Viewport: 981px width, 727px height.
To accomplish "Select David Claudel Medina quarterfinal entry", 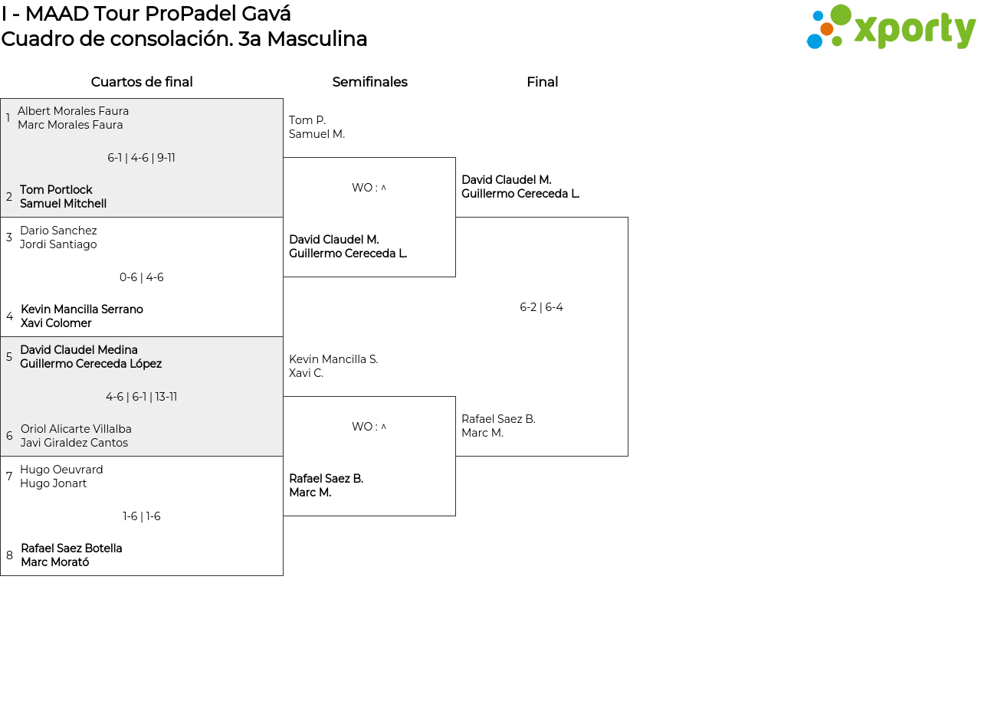I will coord(90,357).
